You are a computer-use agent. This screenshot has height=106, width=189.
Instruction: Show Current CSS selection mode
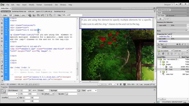coord(167,19)
